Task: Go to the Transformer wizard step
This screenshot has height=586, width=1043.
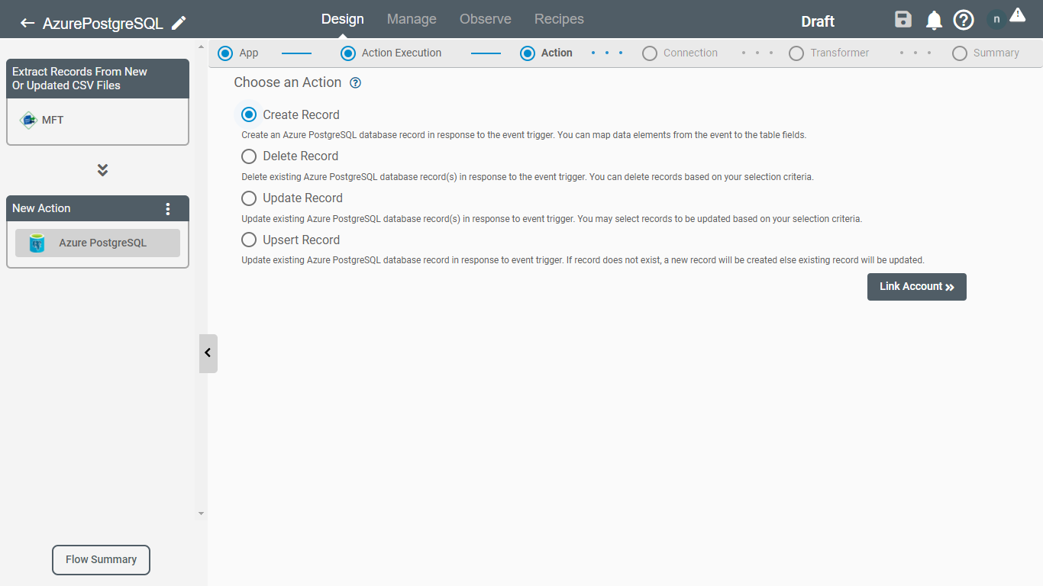Action: pyautogui.click(x=828, y=53)
